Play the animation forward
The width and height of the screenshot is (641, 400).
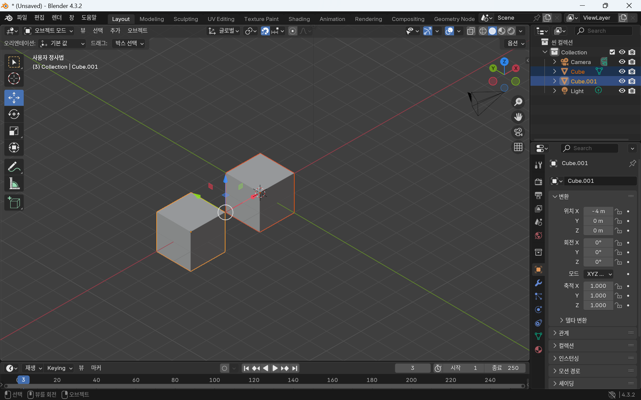point(275,368)
